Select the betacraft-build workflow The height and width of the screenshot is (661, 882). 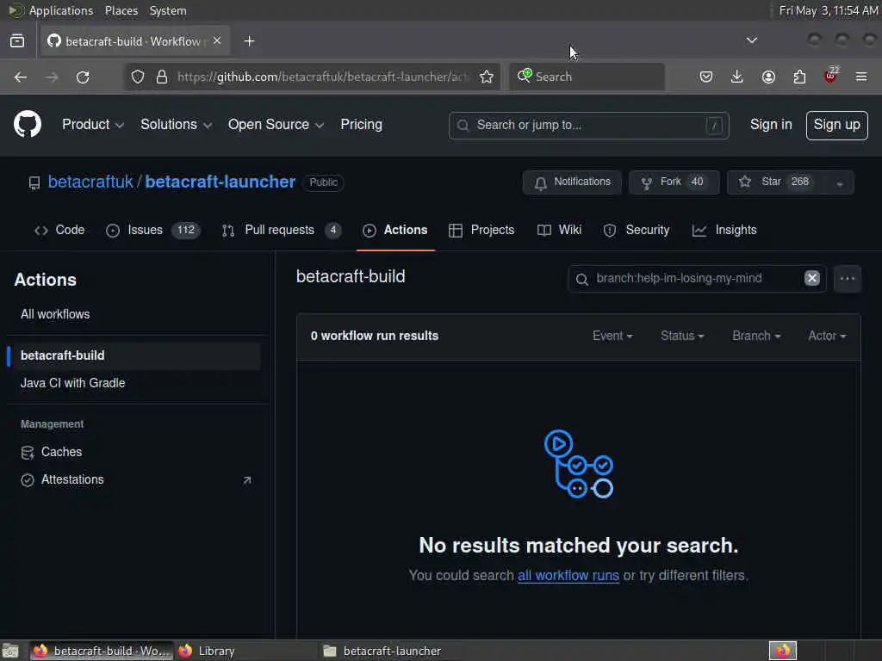135,355
